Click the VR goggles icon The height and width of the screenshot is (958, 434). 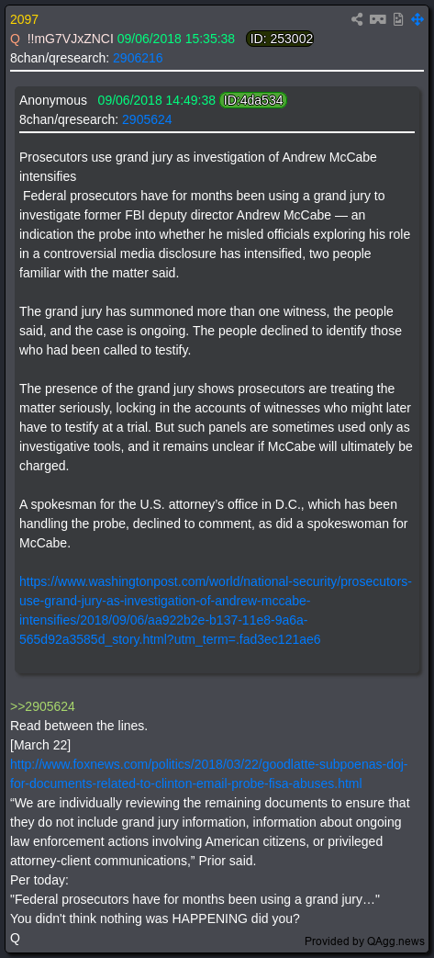[x=378, y=19]
